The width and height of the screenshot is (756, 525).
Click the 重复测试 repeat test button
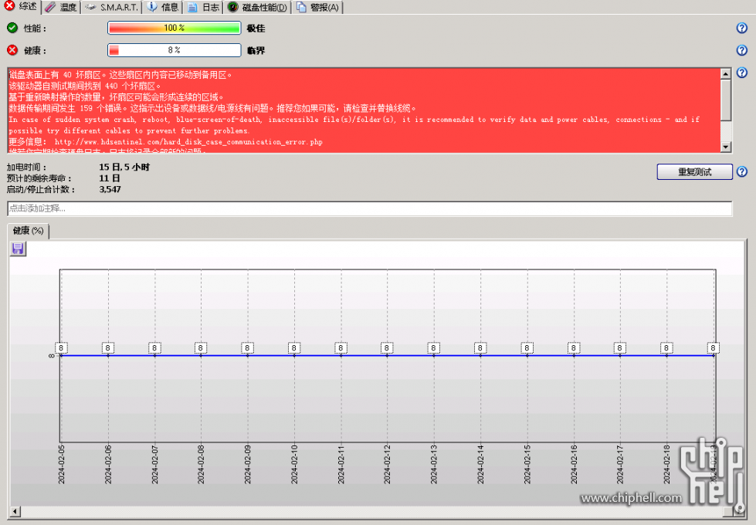[695, 171]
